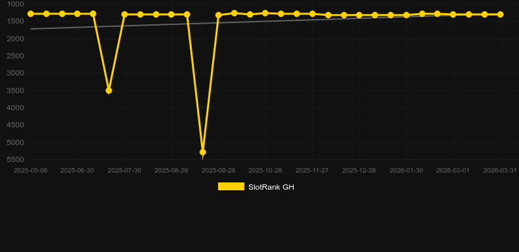This screenshot has height=252, width=519.
Task: Click the yellow SlotRank GH legend swatch
Action: pyautogui.click(x=231, y=186)
